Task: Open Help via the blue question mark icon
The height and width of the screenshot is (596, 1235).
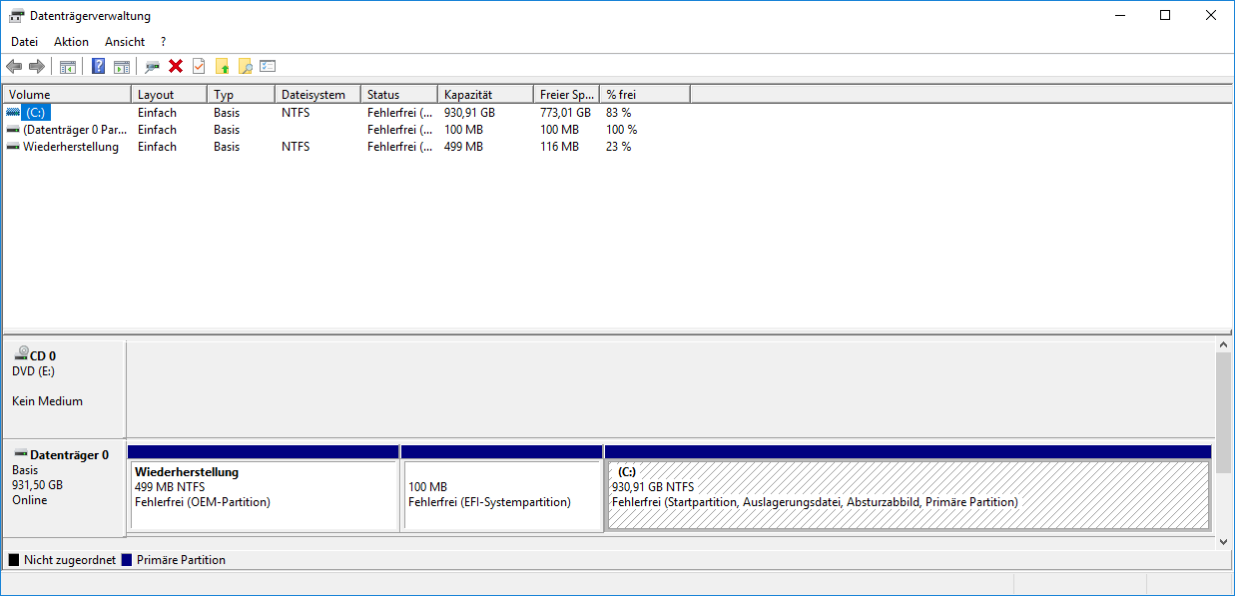Action: 99,67
